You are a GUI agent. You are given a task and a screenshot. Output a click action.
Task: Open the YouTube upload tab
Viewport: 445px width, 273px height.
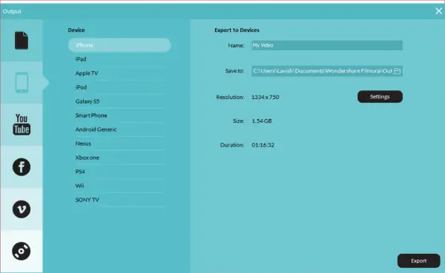point(22,124)
